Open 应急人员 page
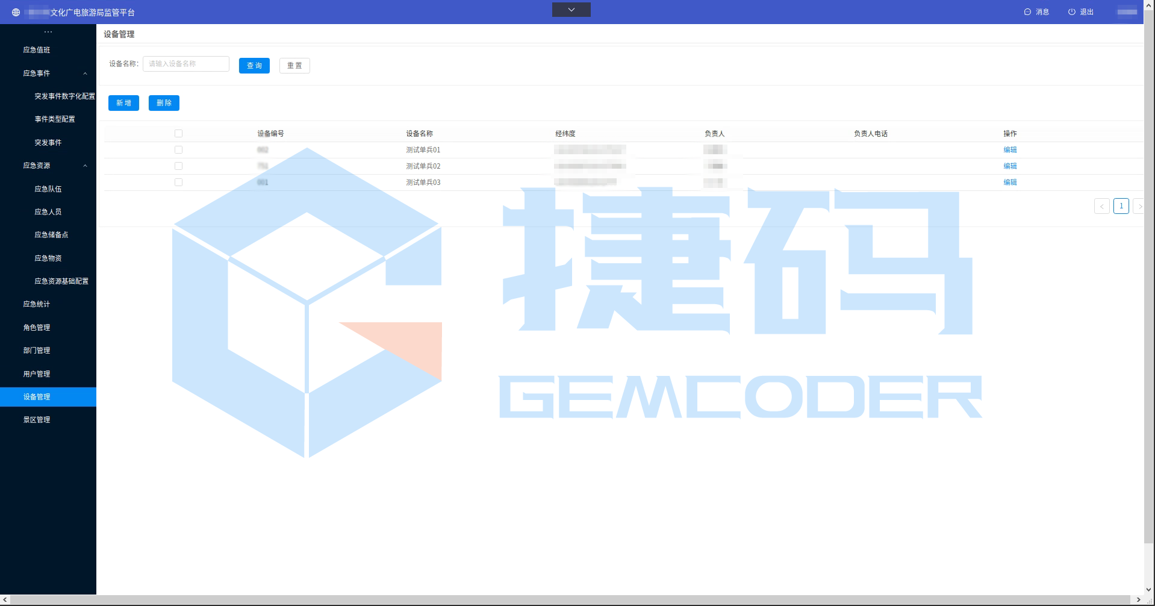 click(48, 212)
